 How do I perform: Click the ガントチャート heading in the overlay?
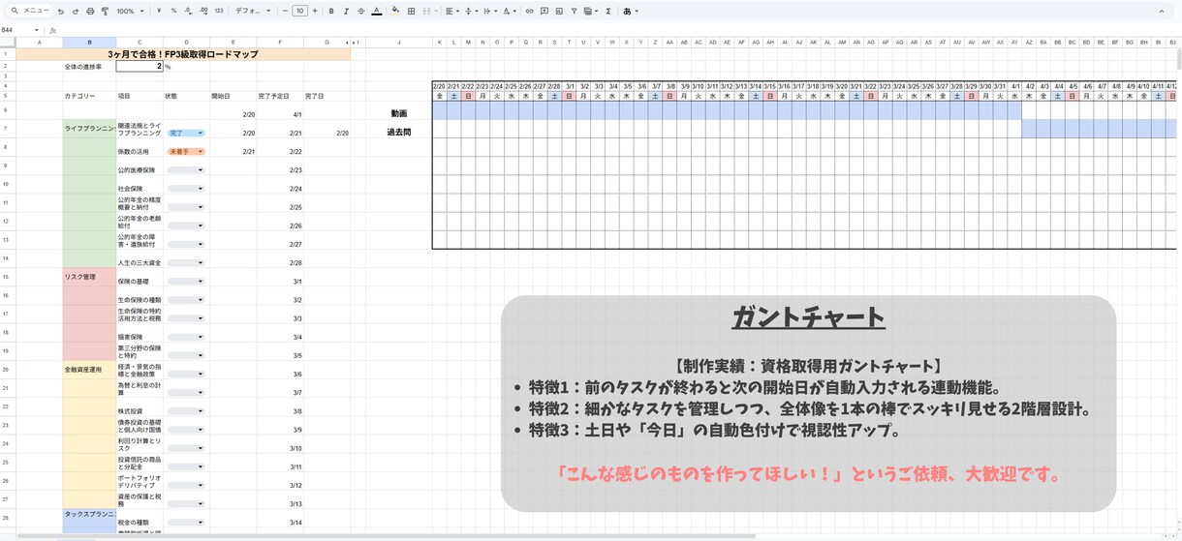[808, 317]
